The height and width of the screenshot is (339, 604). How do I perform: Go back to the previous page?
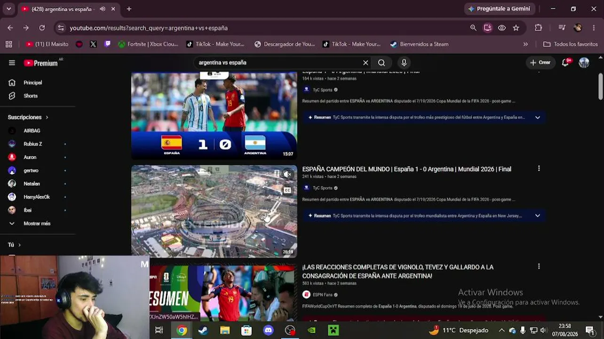click(10, 28)
